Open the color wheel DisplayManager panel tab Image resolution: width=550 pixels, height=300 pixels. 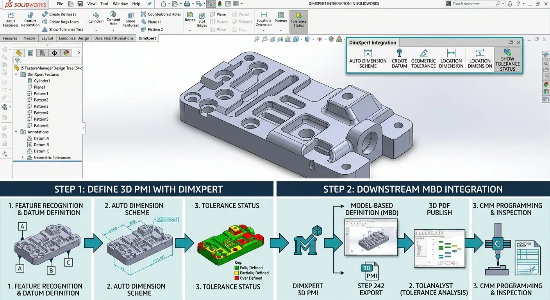pyautogui.click(x=66, y=53)
